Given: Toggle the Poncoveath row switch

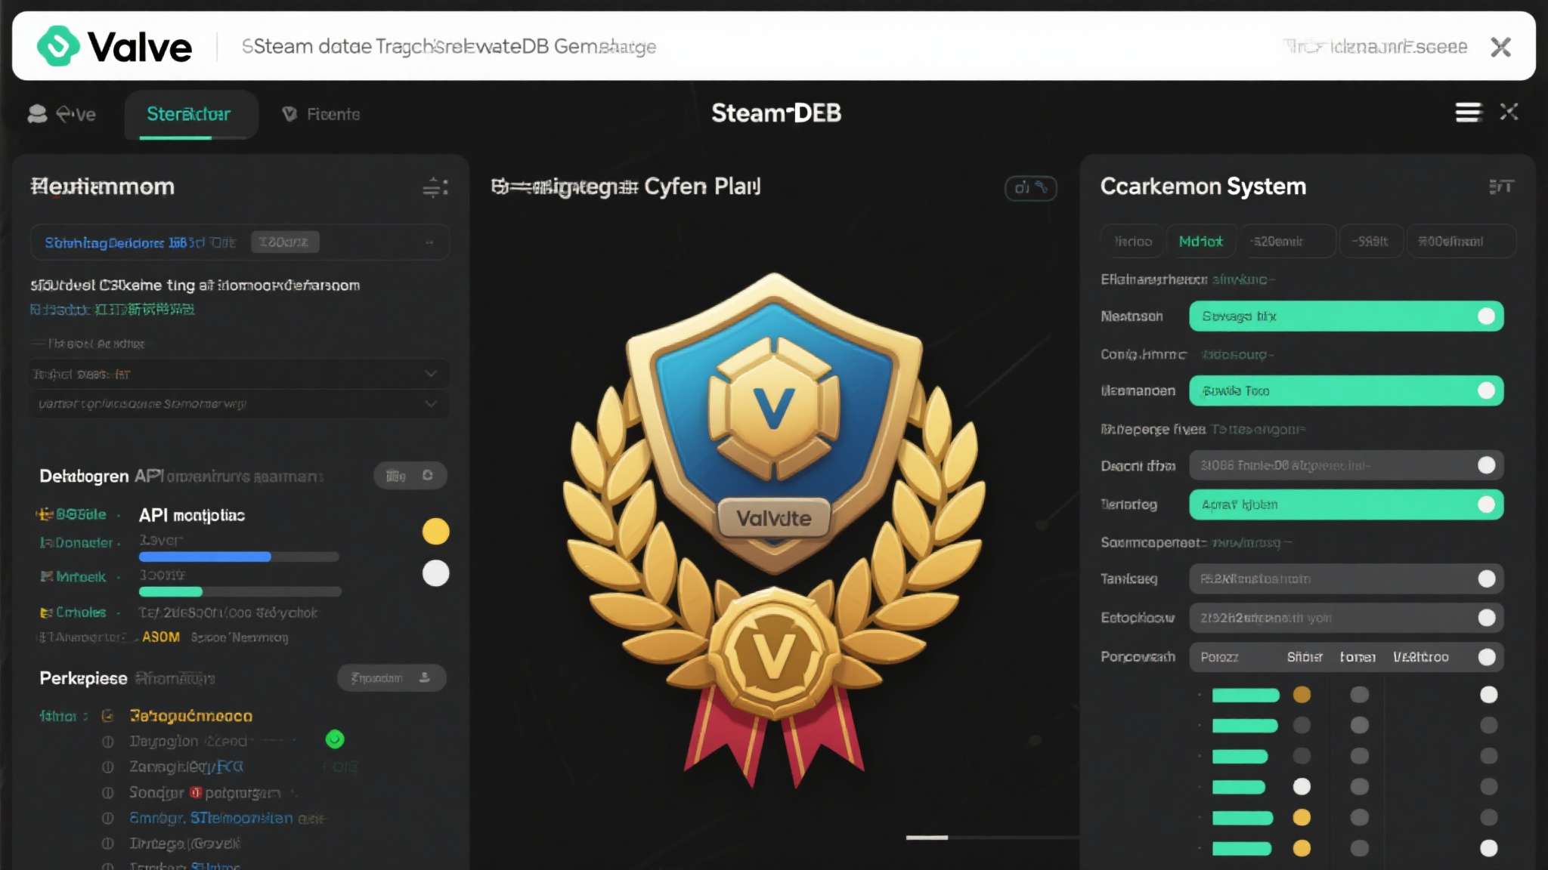Looking at the screenshot, I should 1486,657.
